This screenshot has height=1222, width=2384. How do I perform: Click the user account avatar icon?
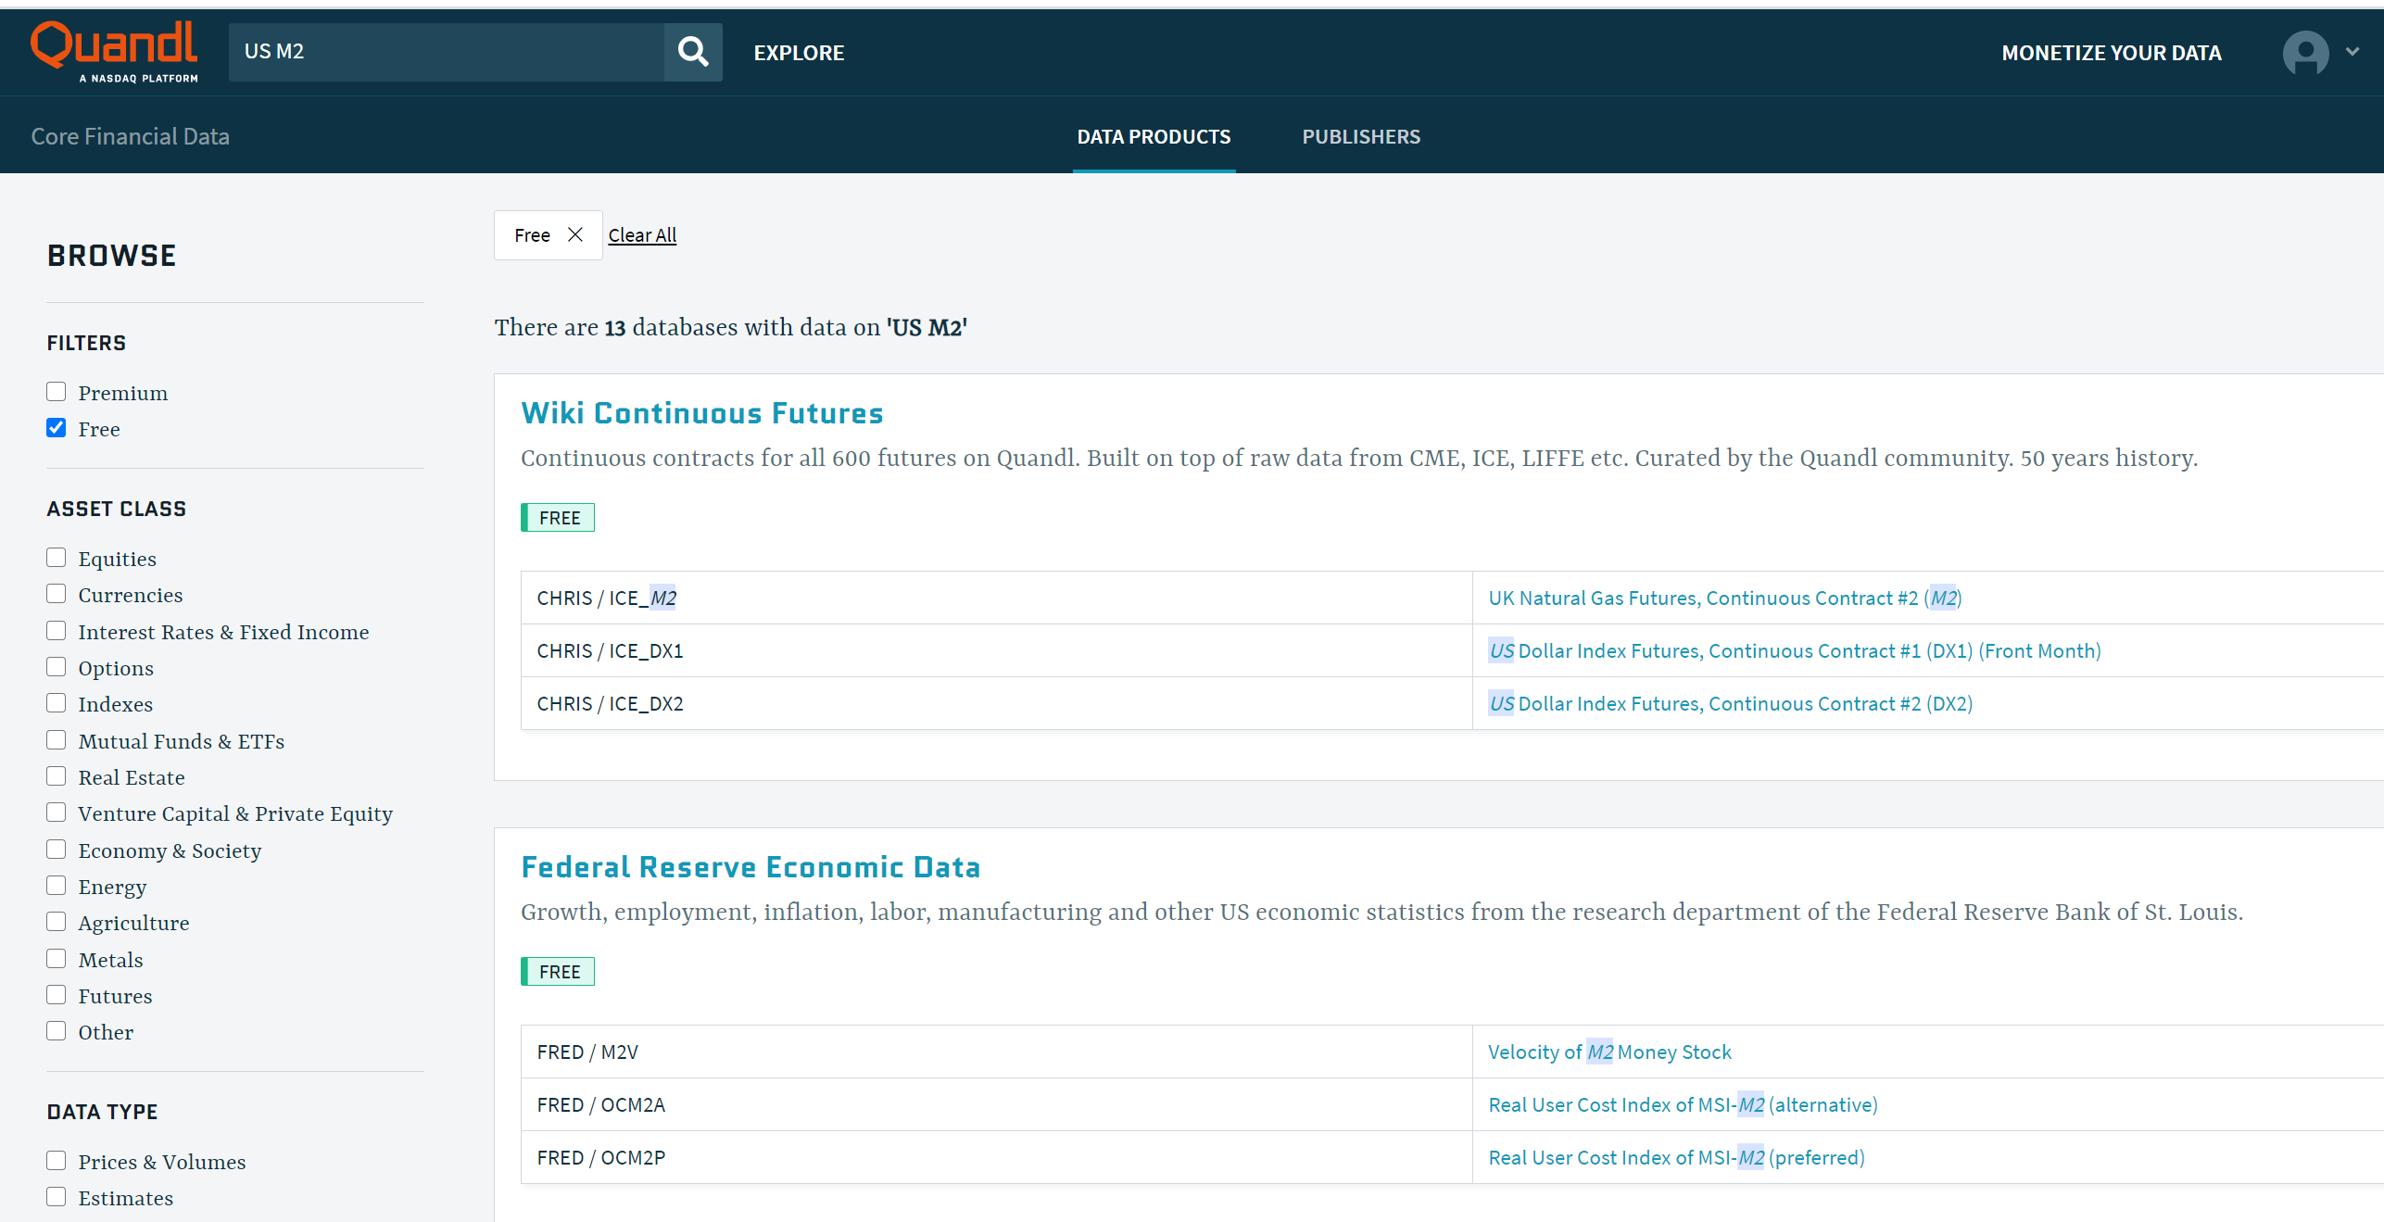point(2304,53)
